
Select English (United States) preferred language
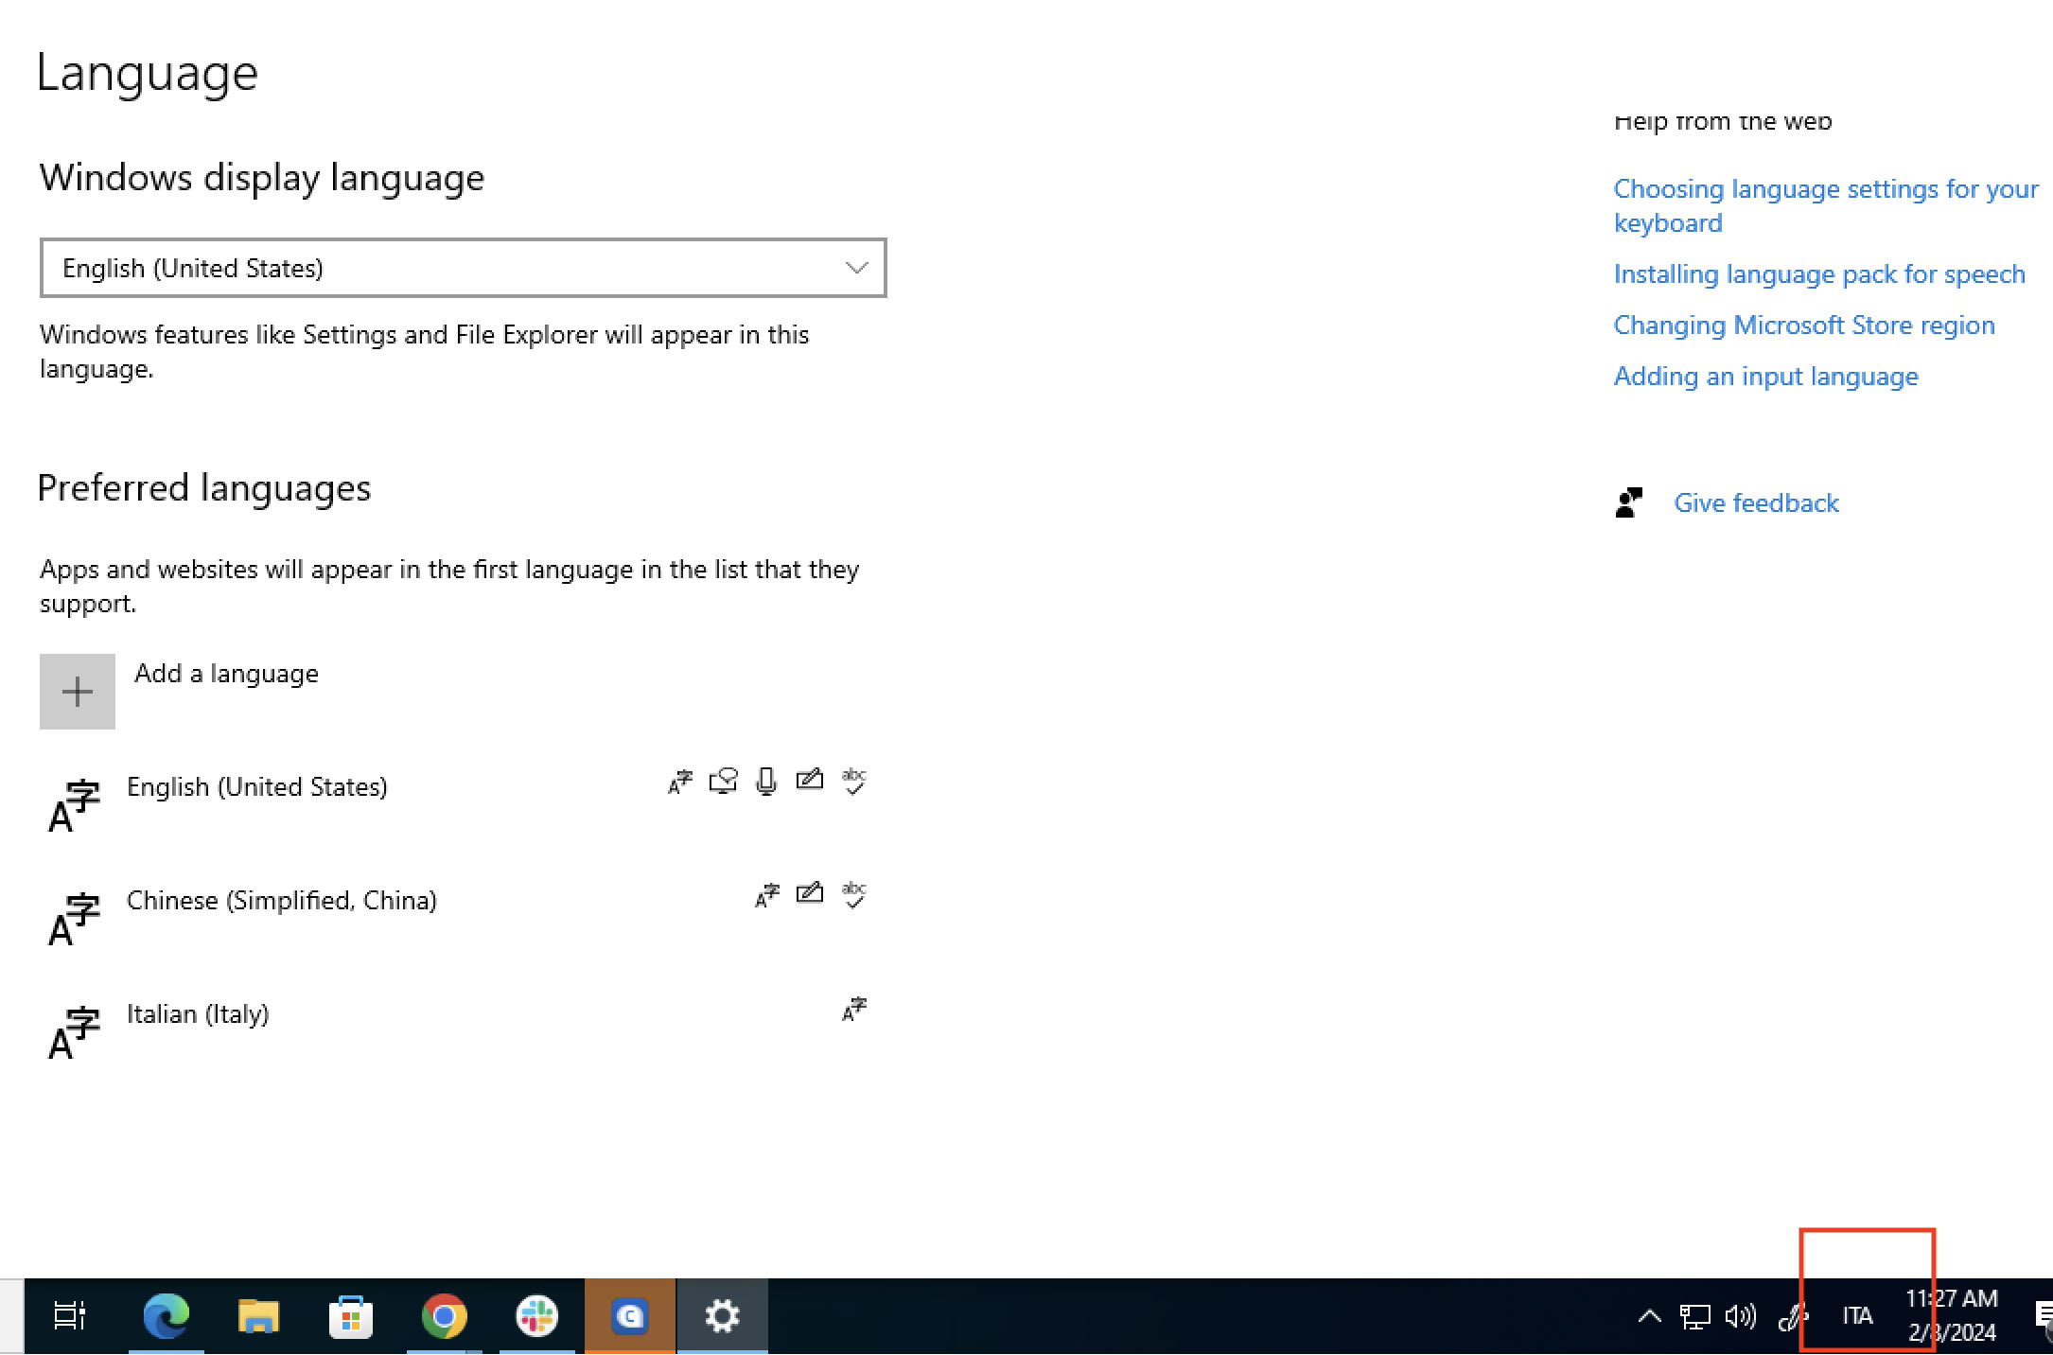coord(257,787)
